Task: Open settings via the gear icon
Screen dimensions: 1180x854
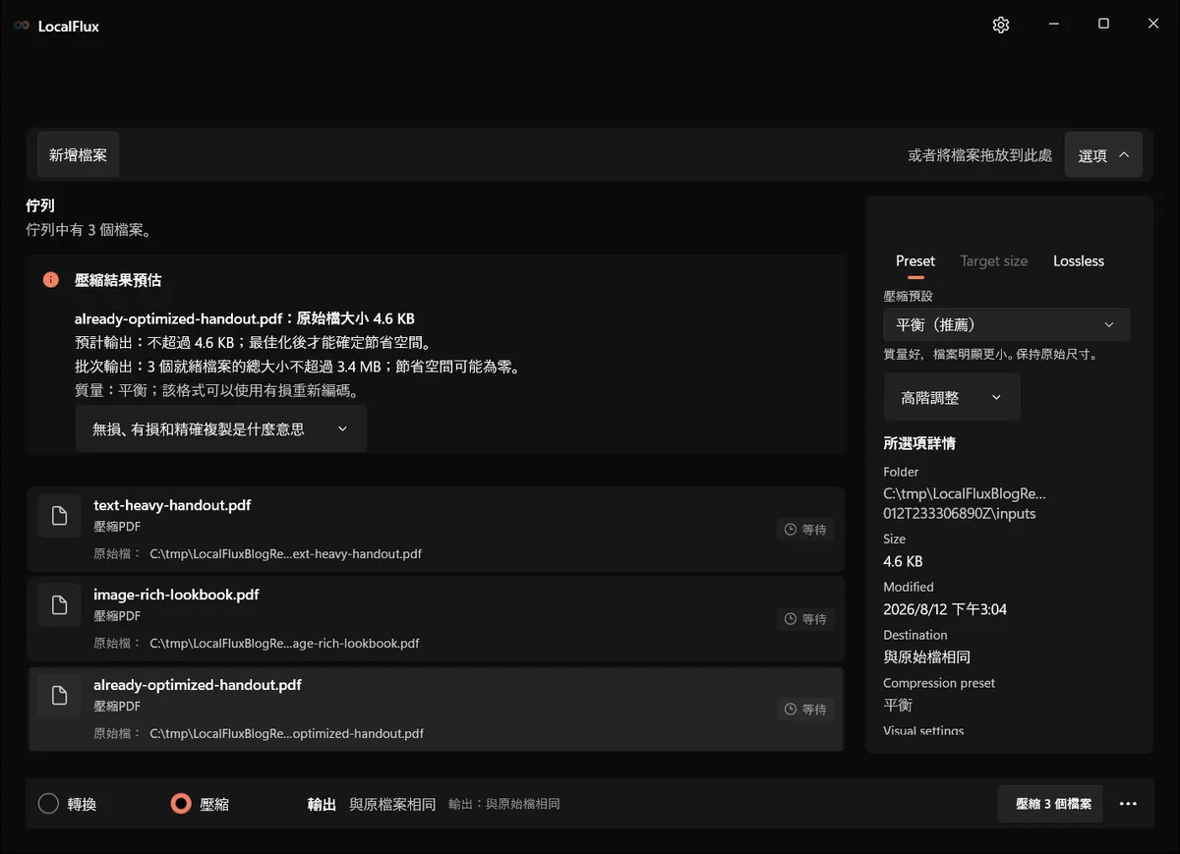Action: pos(1001,26)
